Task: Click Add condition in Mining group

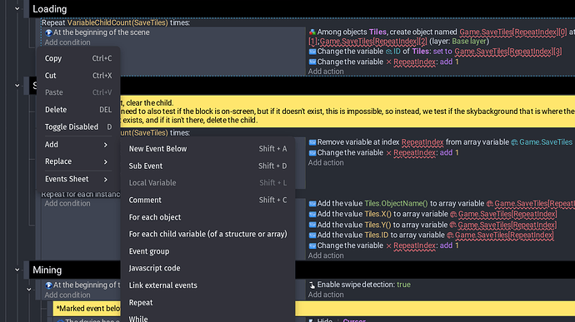Action: click(67, 295)
